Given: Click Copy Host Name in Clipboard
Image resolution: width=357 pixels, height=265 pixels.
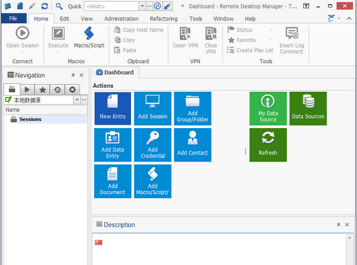Looking at the screenshot, I should pyautogui.click(x=139, y=30).
